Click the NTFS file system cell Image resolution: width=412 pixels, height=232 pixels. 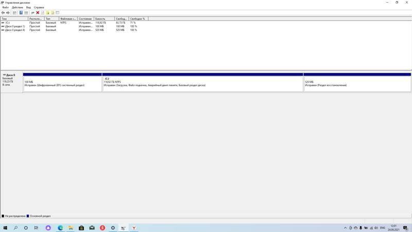(63, 23)
